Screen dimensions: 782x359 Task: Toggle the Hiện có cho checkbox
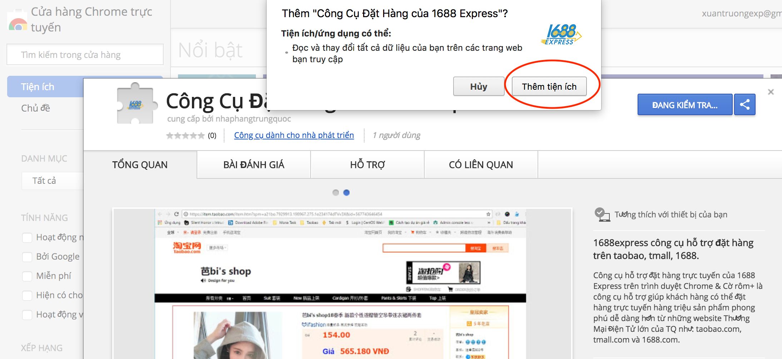[x=27, y=296]
